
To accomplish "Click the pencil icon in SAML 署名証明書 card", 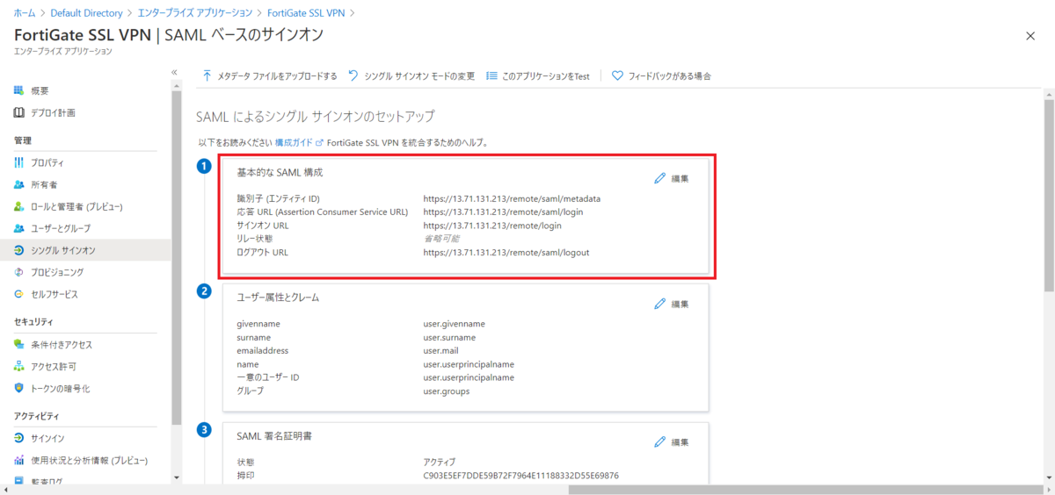I will pyautogui.click(x=660, y=442).
